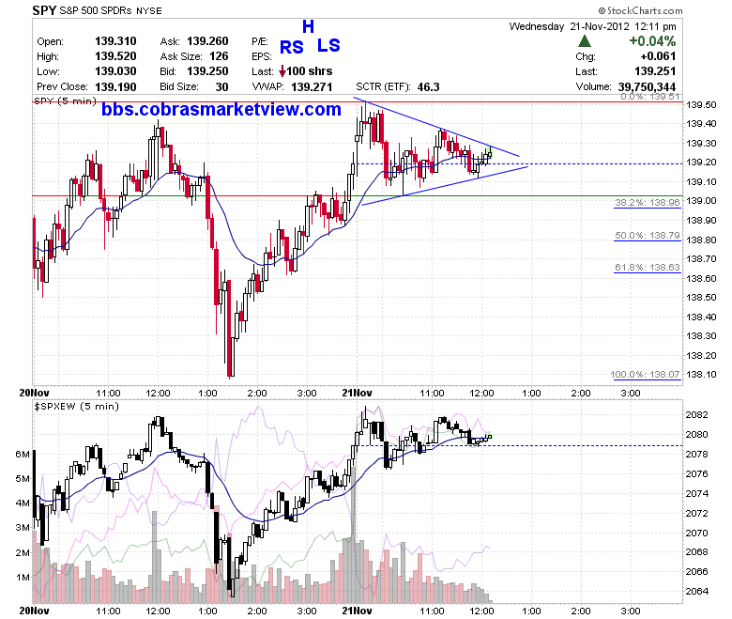Click the green up-arrow change indicator
Image resolution: width=732 pixels, height=619 pixels.
[584, 41]
